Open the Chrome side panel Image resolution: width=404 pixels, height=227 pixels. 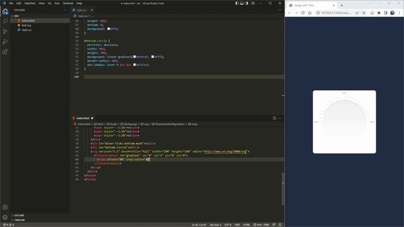tap(386, 13)
